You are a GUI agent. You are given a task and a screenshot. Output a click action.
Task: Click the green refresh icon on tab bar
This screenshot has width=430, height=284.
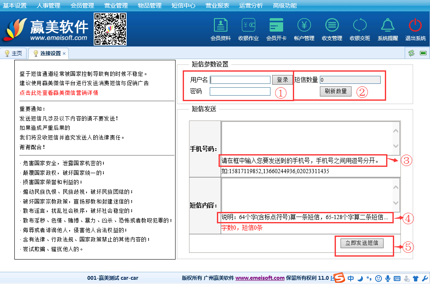point(411,54)
